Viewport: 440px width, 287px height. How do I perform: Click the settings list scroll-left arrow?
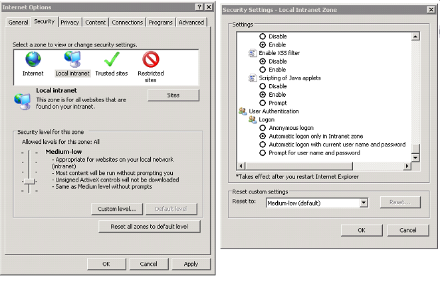point(241,166)
